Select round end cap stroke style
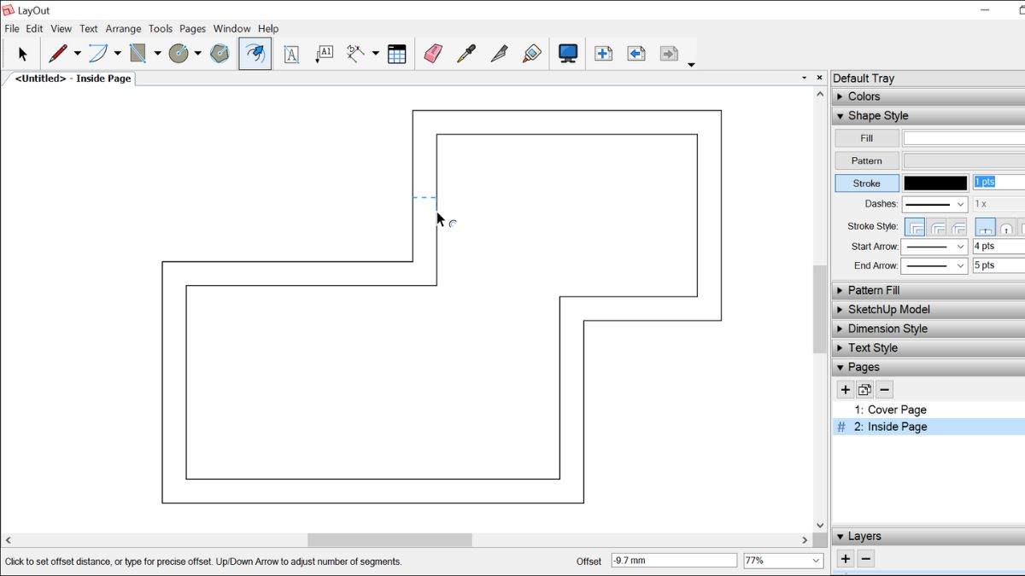The height and width of the screenshot is (576, 1025). pos(1006,227)
